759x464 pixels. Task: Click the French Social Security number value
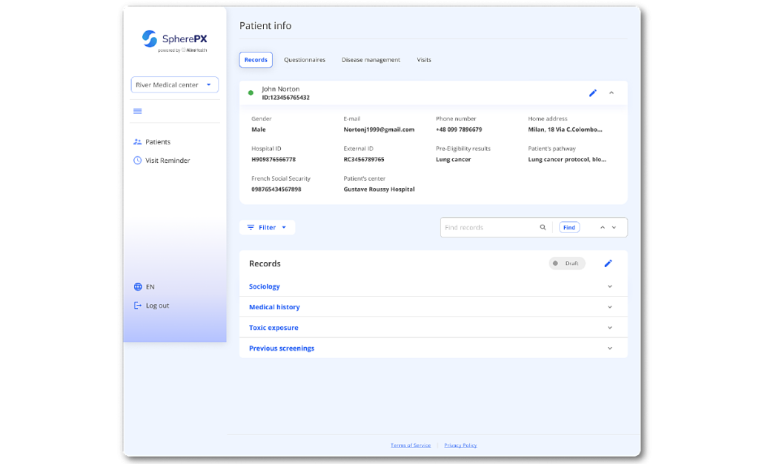(x=276, y=189)
